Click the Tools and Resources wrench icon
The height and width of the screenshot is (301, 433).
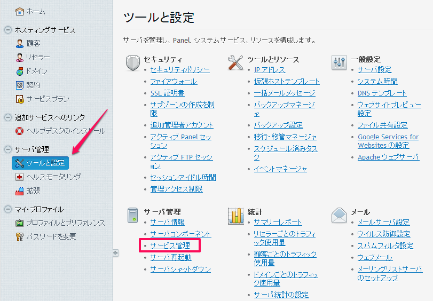click(235, 62)
